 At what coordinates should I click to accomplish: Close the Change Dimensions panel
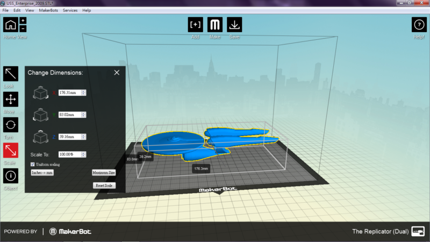coord(117,73)
